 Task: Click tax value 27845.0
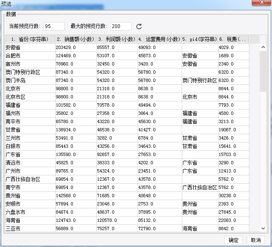tap(234, 212)
